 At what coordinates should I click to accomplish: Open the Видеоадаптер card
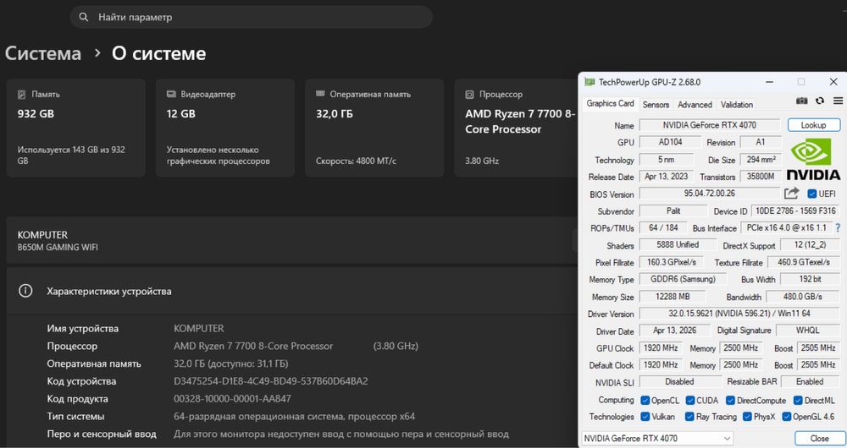tap(225, 128)
